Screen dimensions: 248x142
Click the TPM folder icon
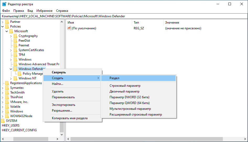click(x=15, y=55)
